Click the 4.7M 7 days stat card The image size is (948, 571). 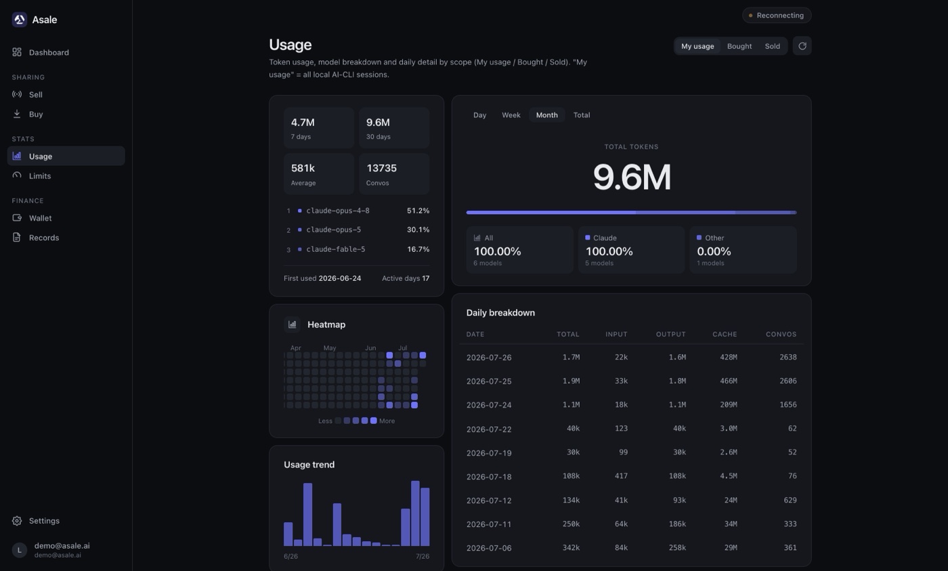(319, 128)
